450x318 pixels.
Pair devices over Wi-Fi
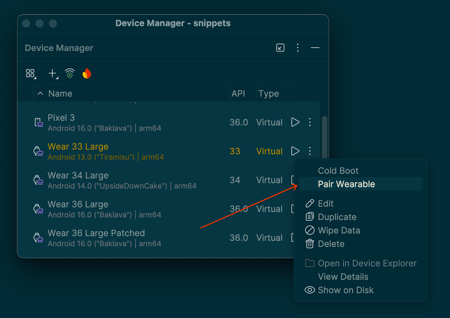point(69,73)
